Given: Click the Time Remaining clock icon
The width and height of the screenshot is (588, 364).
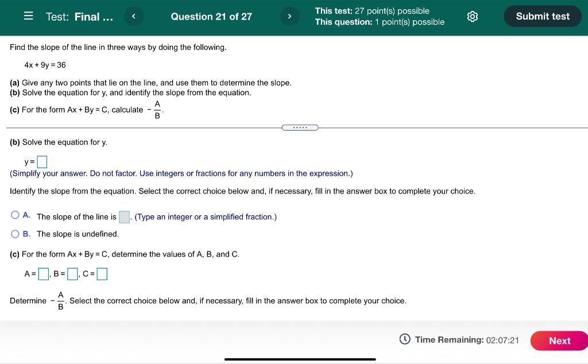Looking at the screenshot, I should (x=405, y=340).
